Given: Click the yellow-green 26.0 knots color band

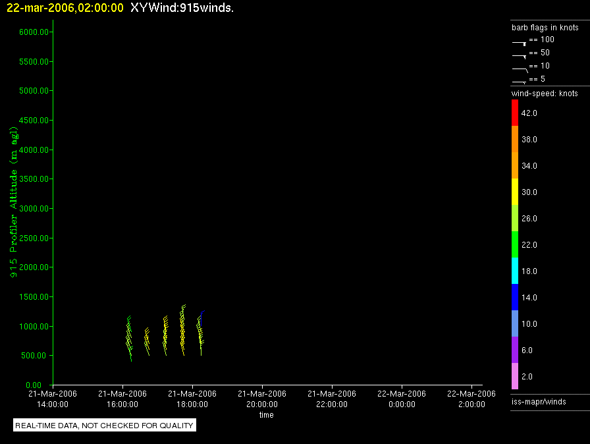Looking at the screenshot, I should [515, 218].
